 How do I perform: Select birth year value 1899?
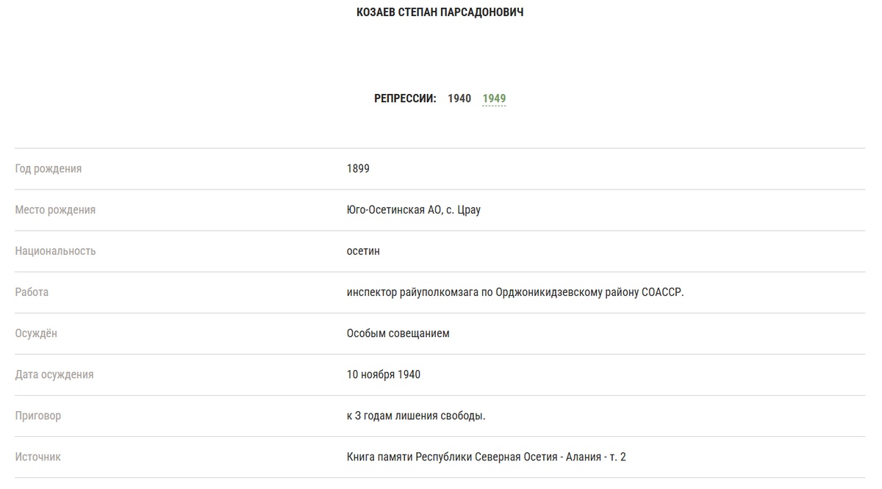[358, 169]
